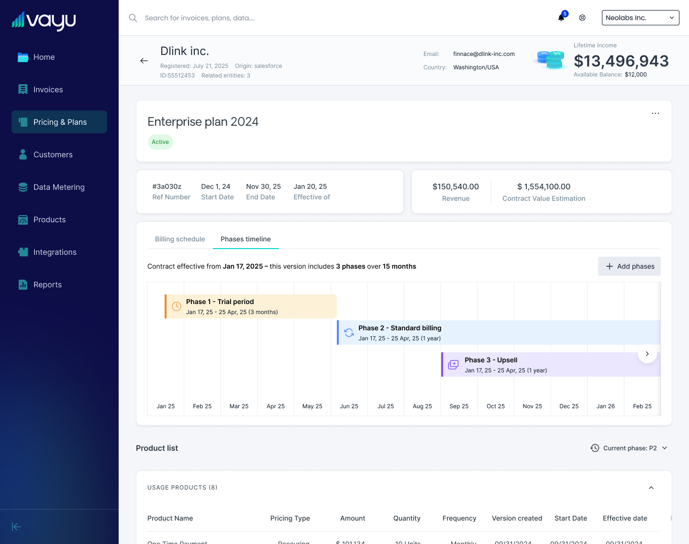Screen dimensions: 689x544
Task: Click the Add phases button
Action: click(629, 266)
